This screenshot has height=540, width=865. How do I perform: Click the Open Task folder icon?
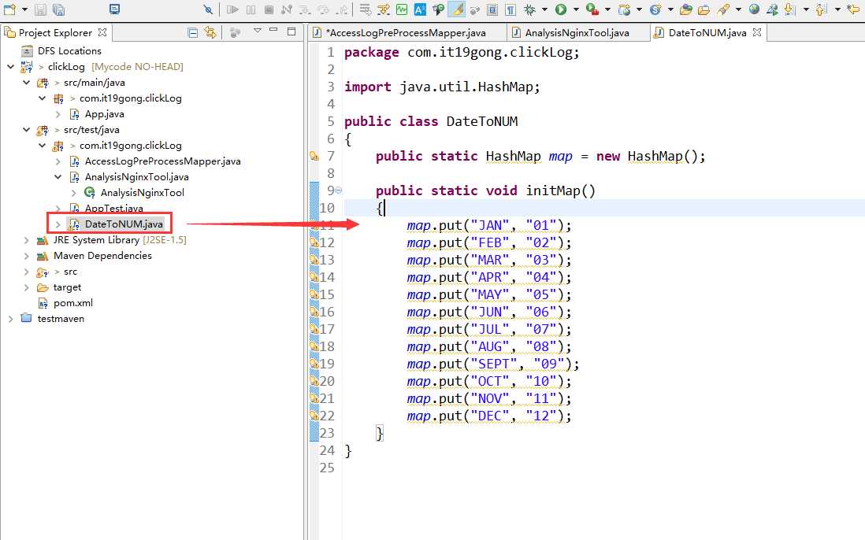point(704,9)
